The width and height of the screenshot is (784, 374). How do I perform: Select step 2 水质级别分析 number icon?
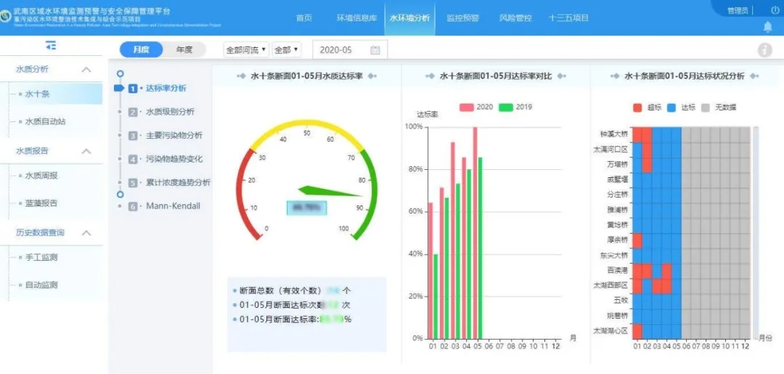point(133,113)
